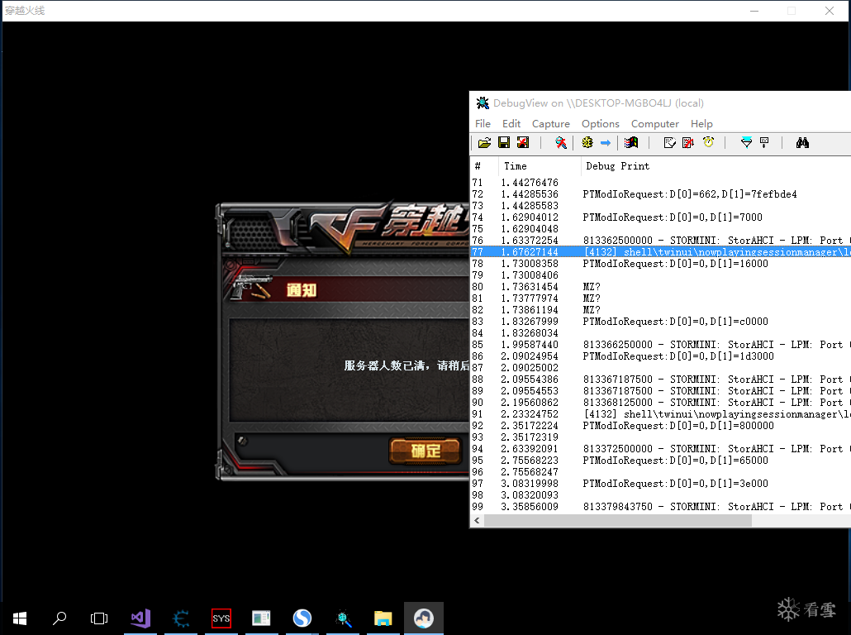Click the time value 1.44276476 in row 71
The image size is (851, 635).
click(530, 183)
